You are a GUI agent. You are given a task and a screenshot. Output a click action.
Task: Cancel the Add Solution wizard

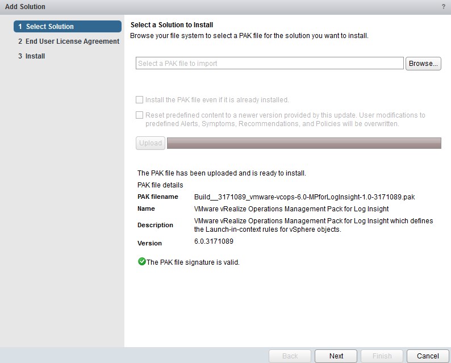428,356
